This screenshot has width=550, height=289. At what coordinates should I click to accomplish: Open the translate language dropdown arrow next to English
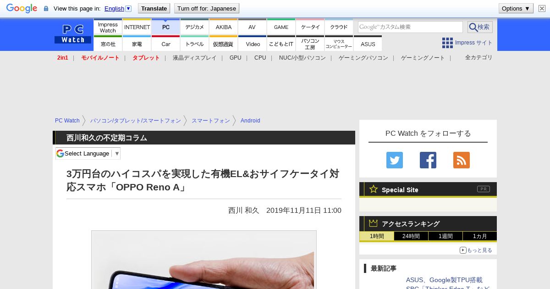[128, 8]
